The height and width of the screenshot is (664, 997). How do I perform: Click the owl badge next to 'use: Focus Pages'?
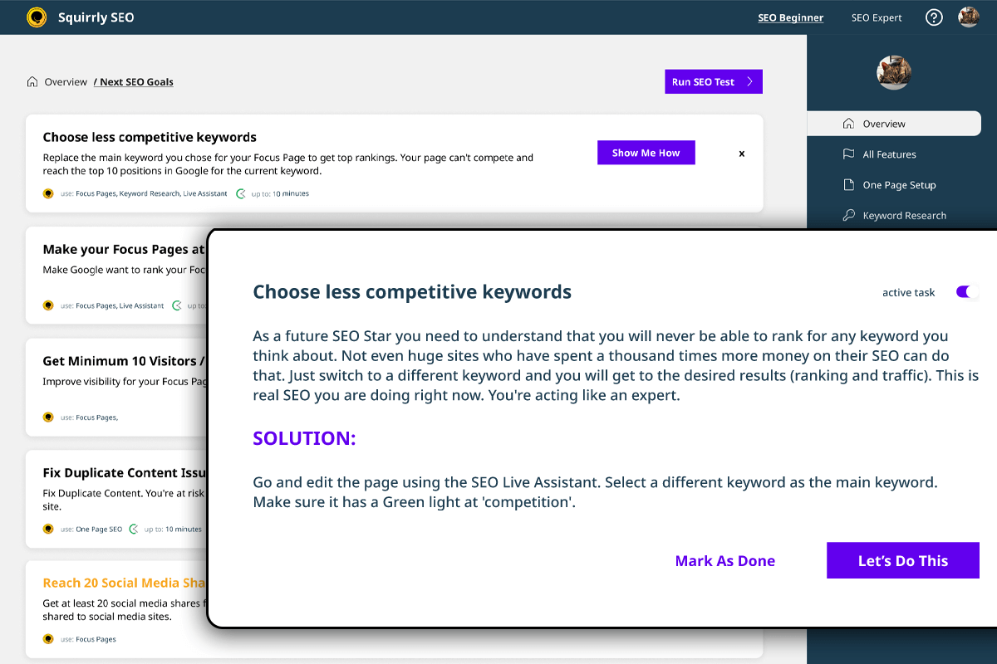click(x=47, y=639)
